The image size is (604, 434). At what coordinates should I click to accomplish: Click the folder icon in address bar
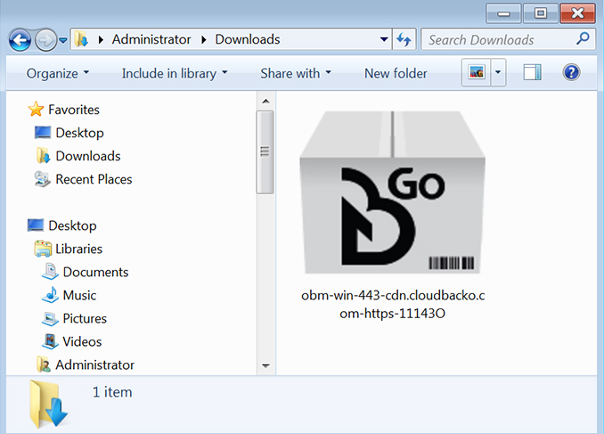click(x=81, y=39)
